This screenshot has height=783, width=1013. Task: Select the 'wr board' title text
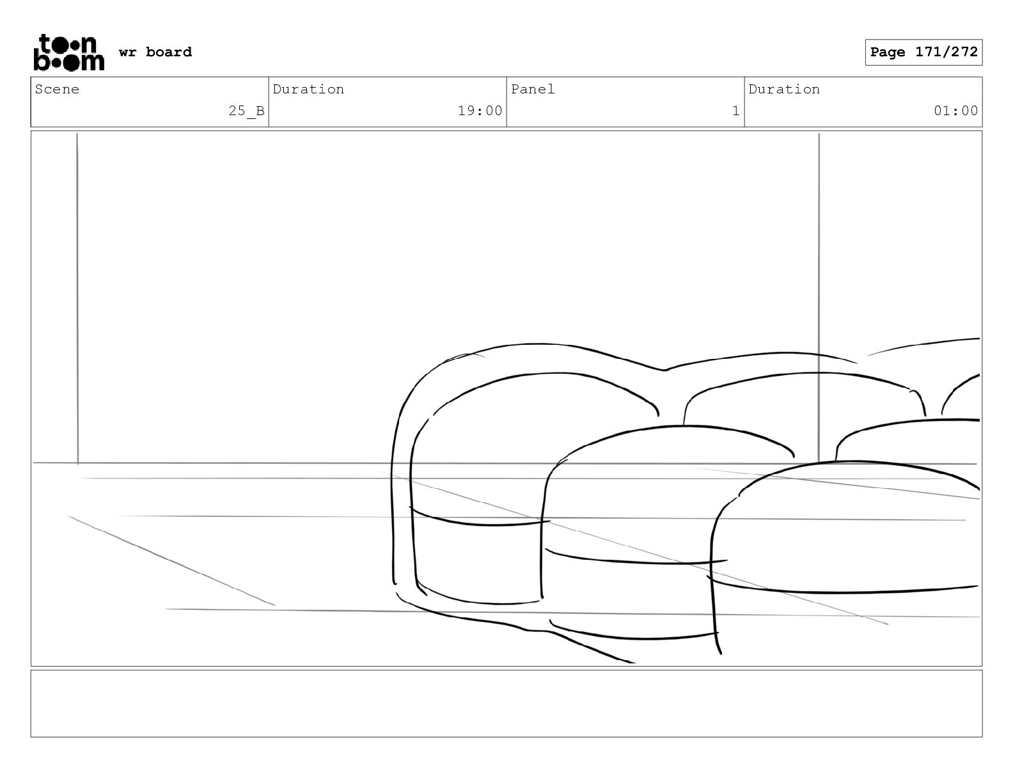[x=155, y=52]
